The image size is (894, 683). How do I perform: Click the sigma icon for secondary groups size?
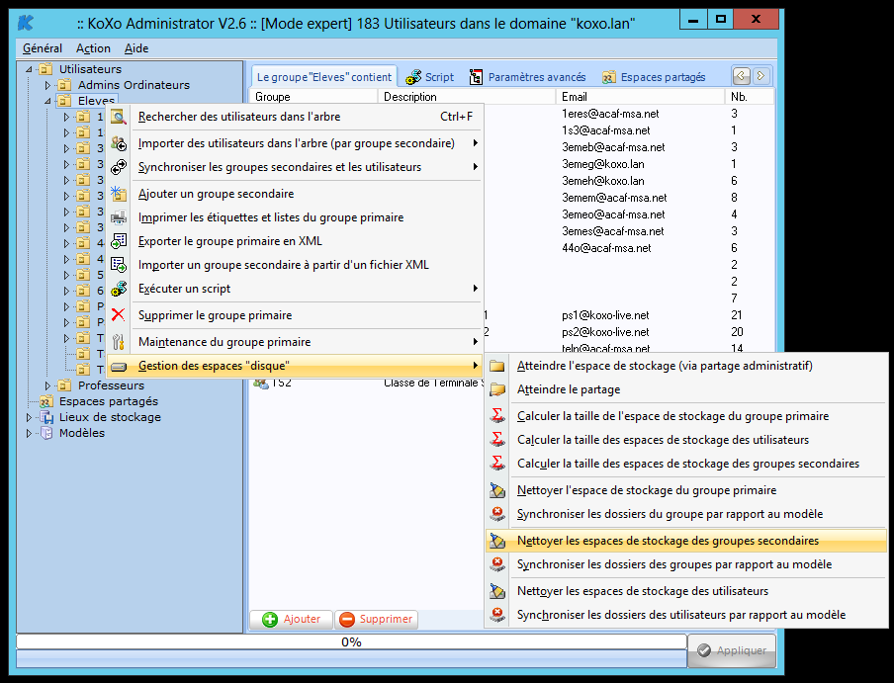[x=497, y=464]
